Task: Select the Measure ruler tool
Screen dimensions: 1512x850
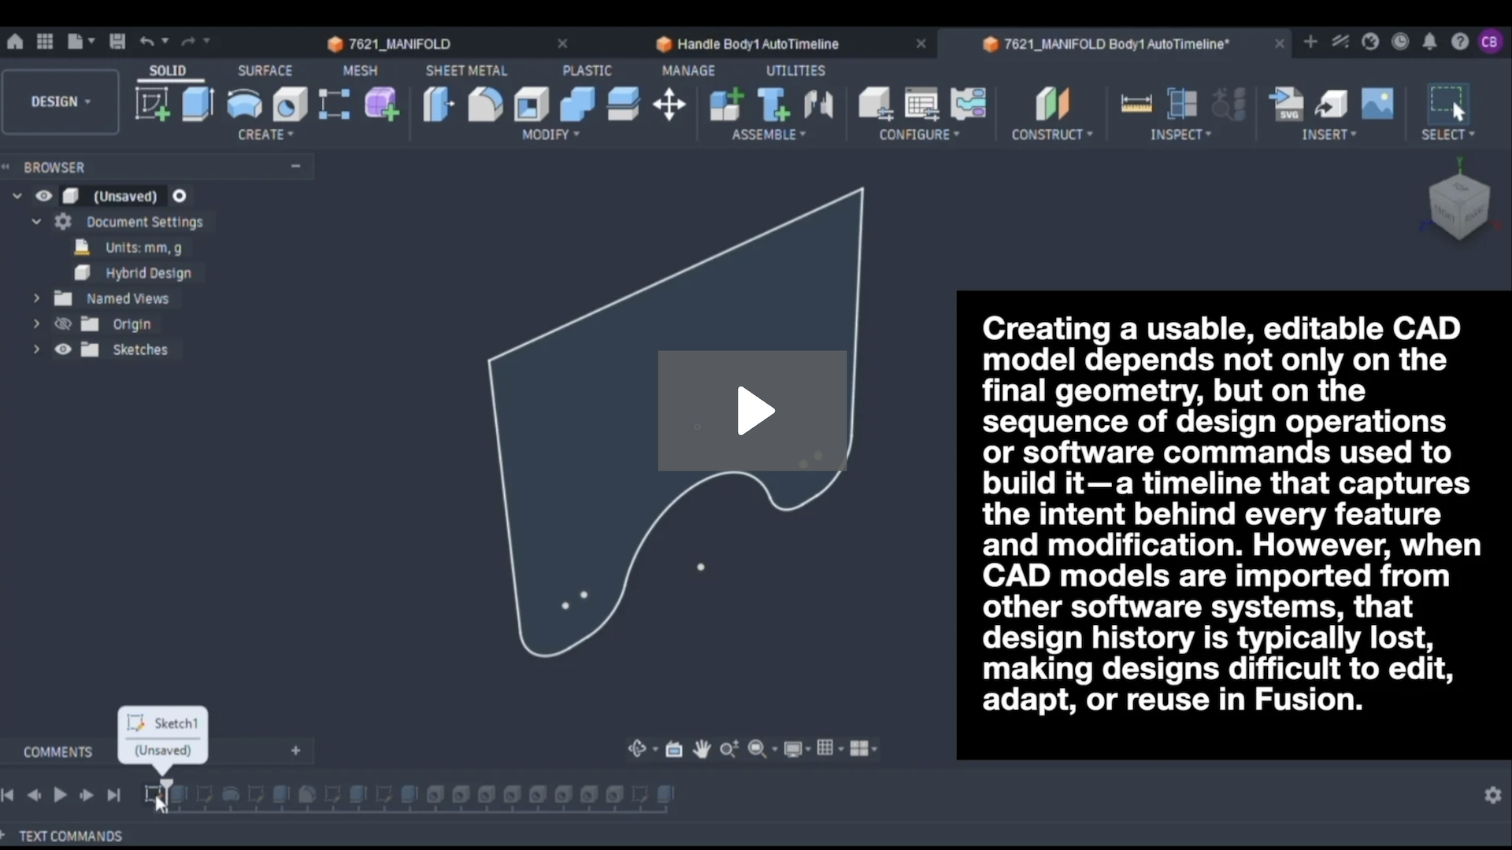Action: (1136, 104)
